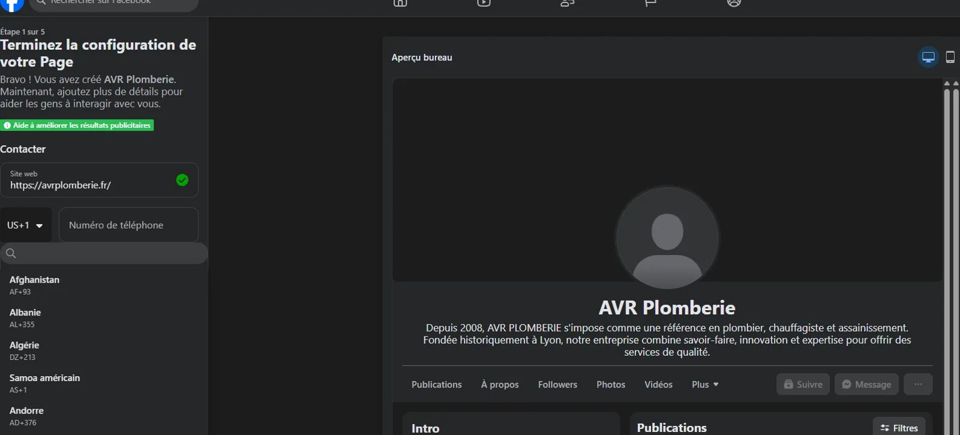Image resolution: width=960 pixels, height=435 pixels.
Task: Open the Vidéos tab
Action: click(658, 385)
